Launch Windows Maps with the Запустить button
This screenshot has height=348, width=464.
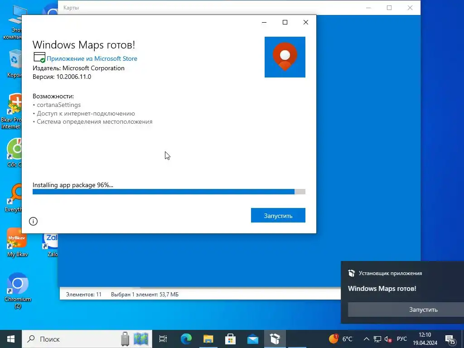coord(278,215)
